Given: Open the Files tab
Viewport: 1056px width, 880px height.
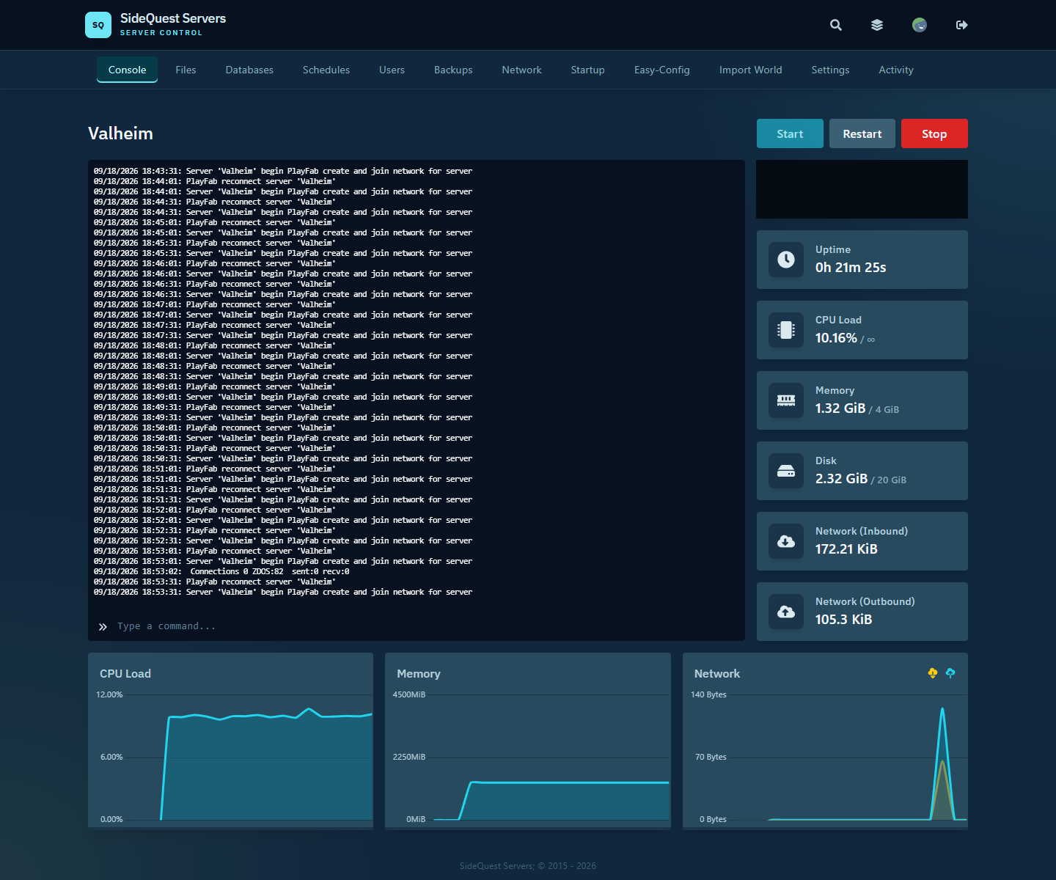Looking at the screenshot, I should tap(186, 70).
